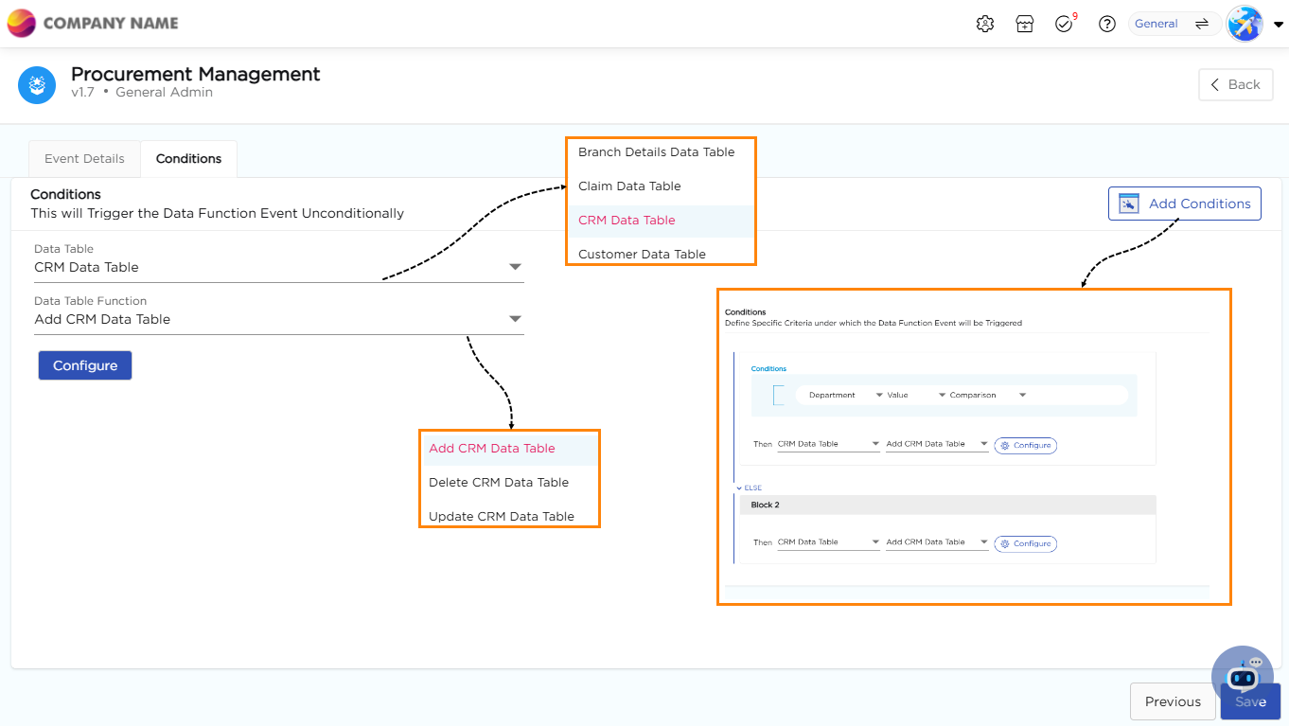This screenshot has height=727, width=1289.
Task: Select the Conditions tab
Action: coord(188,159)
